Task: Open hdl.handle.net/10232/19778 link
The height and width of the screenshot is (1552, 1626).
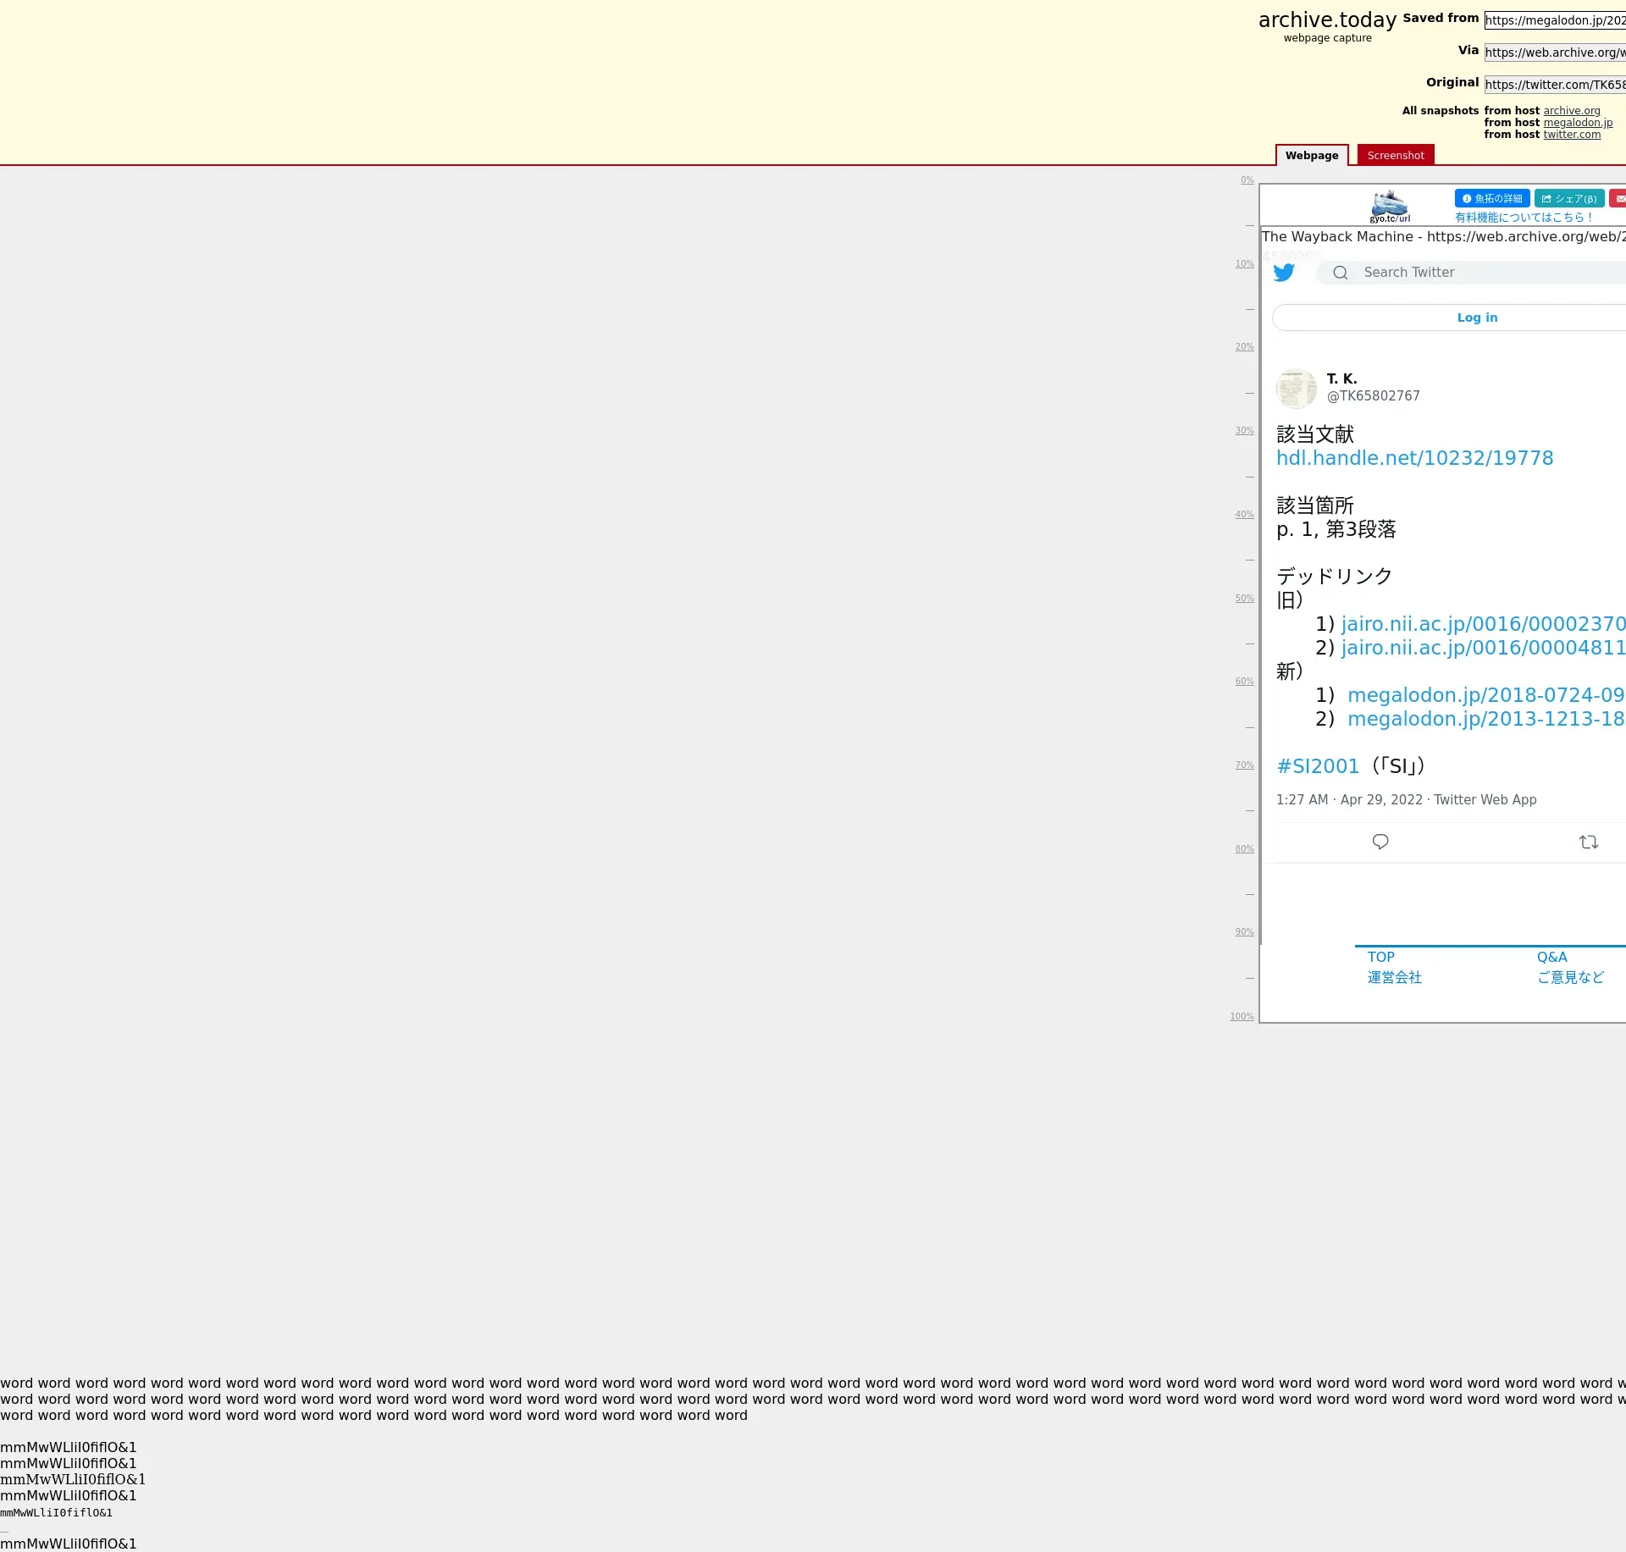Action: click(x=1414, y=458)
